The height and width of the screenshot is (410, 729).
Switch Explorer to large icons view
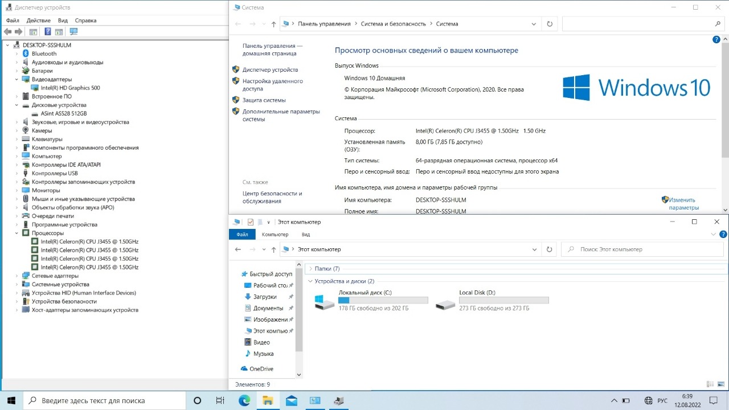pos(720,384)
